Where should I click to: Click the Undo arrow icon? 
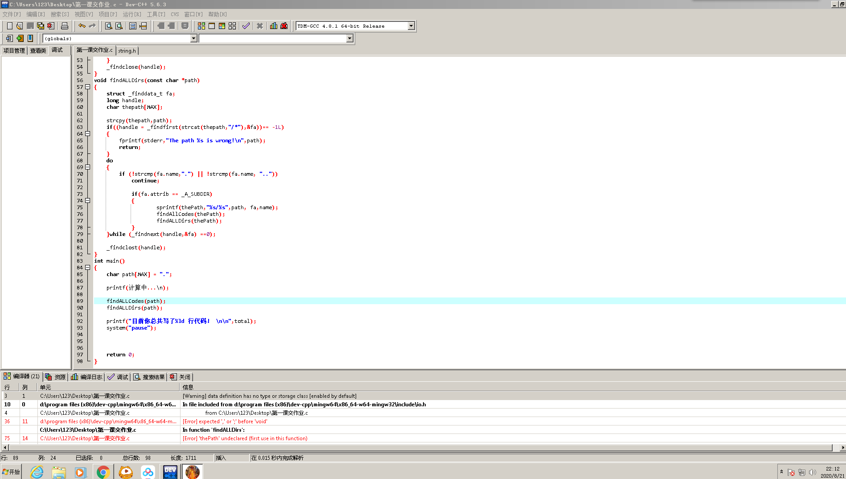coord(82,26)
